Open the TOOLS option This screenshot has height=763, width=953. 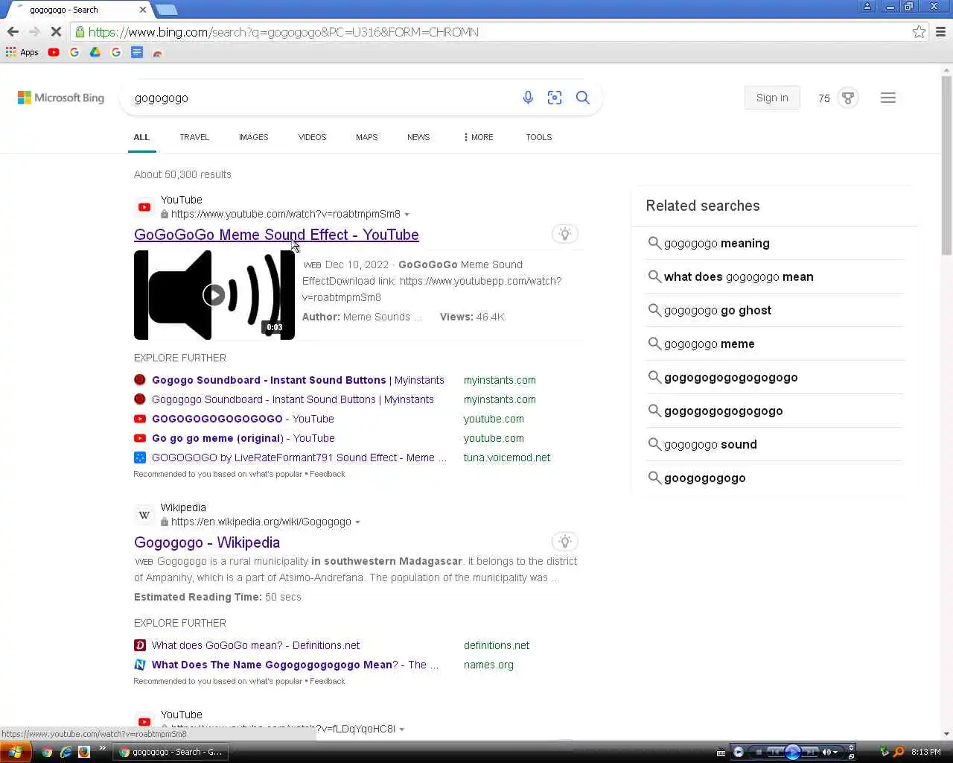coord(538,137)
